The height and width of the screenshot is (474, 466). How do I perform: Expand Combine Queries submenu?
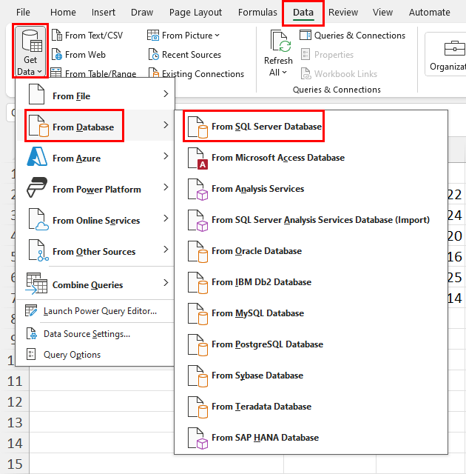95,283
